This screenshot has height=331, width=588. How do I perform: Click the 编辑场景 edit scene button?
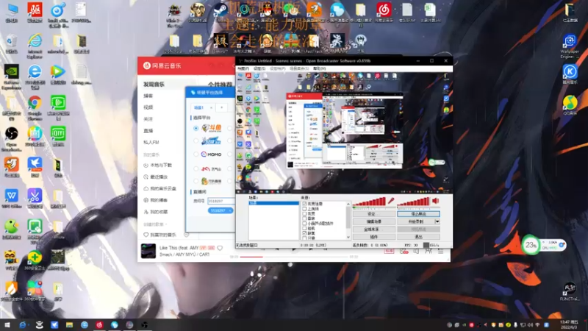coord(374,221)
